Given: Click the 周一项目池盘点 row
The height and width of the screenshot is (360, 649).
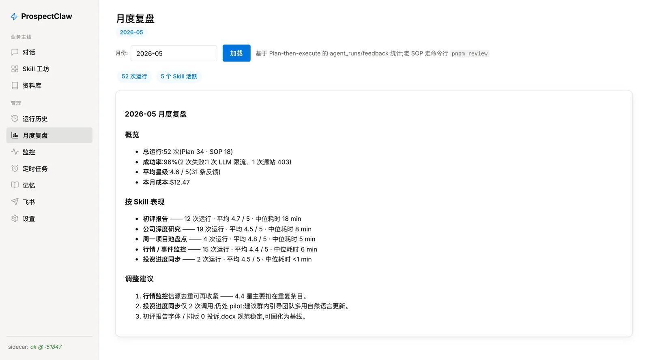Looking at the screenshot, I should coord(229,239).
